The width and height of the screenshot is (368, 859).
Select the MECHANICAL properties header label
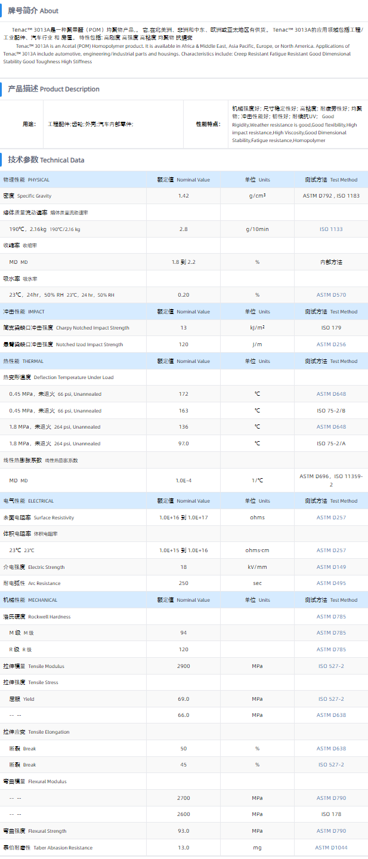tap(30, 600)
